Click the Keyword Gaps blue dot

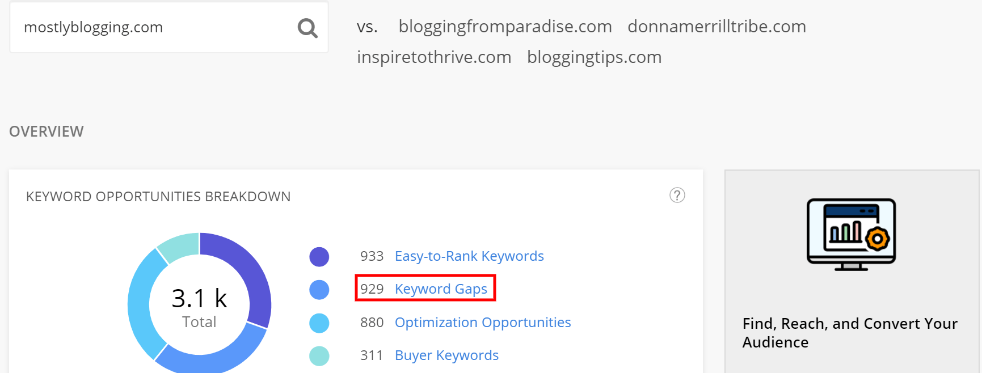point(319,290)
